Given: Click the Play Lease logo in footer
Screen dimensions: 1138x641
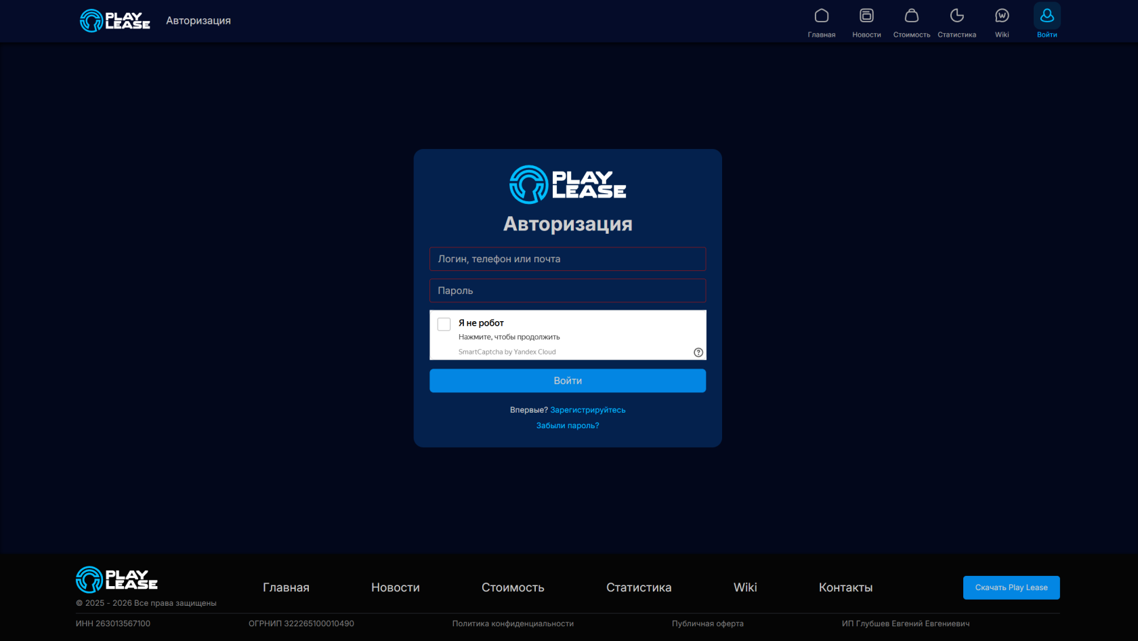Looking at the screenshot, I should click(x=117, y=580).
